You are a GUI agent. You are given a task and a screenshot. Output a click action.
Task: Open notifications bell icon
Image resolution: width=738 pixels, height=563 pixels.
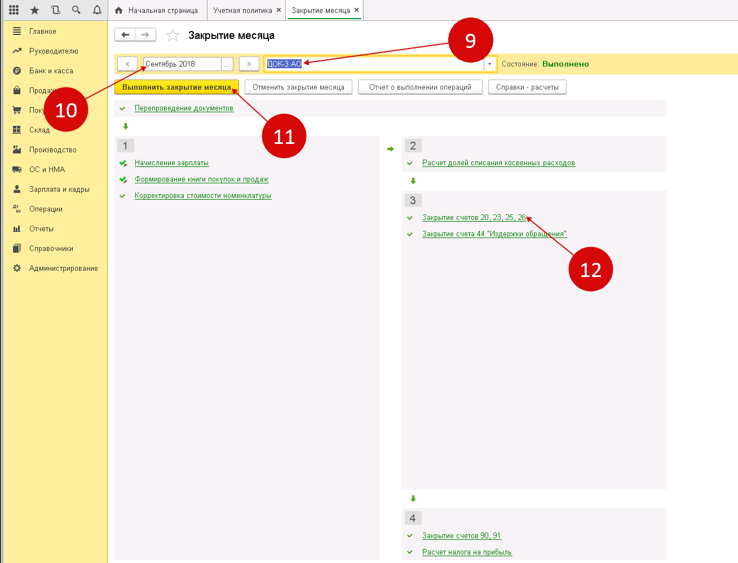click(x=97, y=10)
